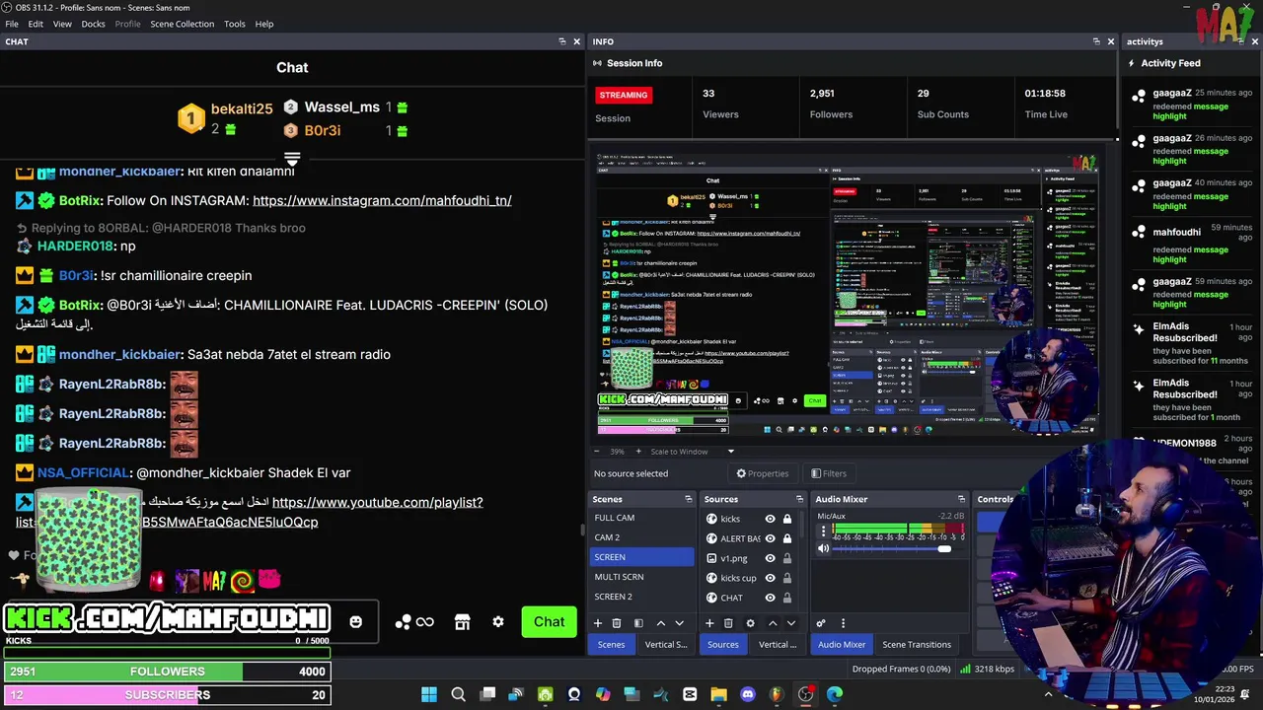Click the green Chat send button
This screenshot has width=1263, height=710.
[549, 621]
